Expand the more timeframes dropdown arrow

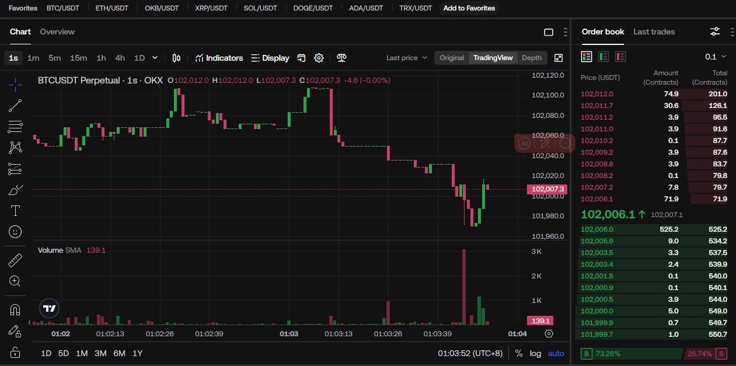pyautogui.click(x=155, y=58)
